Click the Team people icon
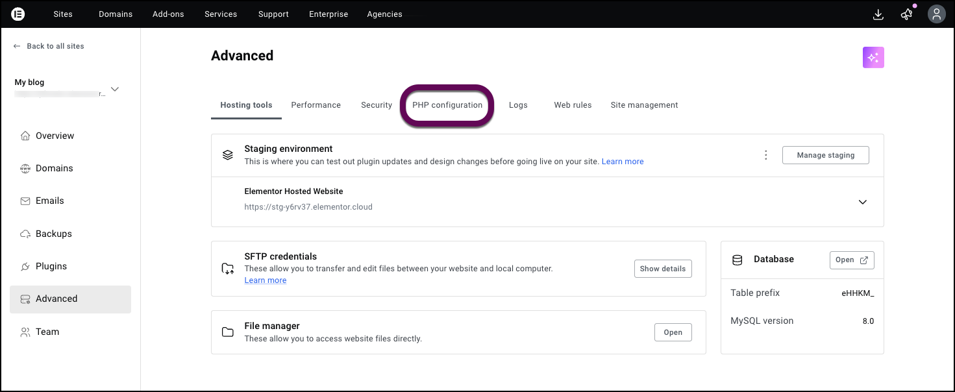This screenshot has width=955, height=392. click(25, 332)
